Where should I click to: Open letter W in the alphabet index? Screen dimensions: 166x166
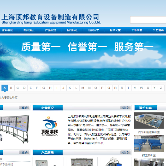(142, 88)
